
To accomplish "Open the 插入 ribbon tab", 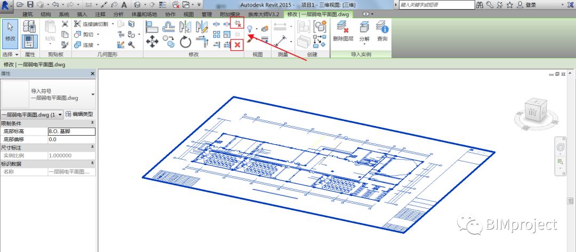I will pos(82,14).
